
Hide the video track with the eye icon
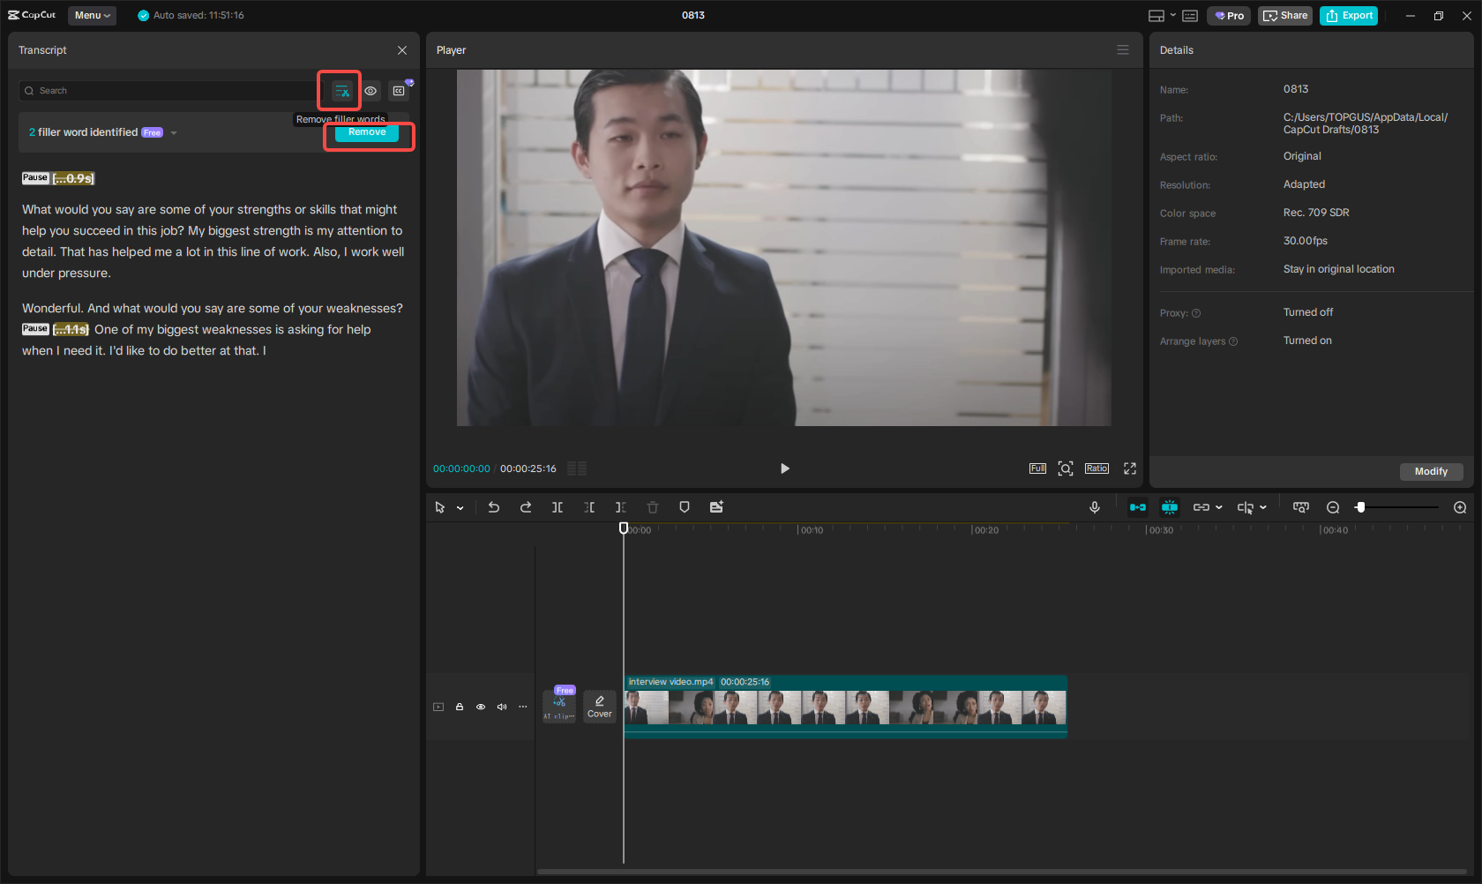click(x=480, y=707)
